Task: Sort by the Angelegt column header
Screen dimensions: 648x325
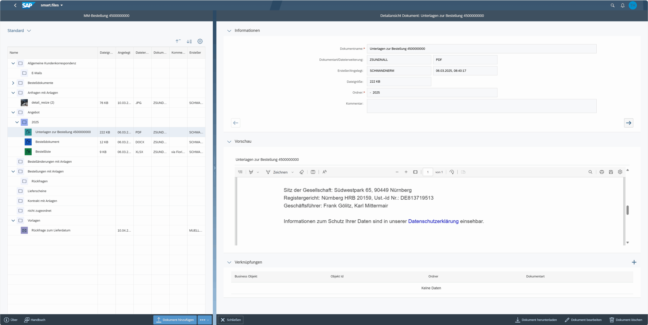Action: pos(124,53)
